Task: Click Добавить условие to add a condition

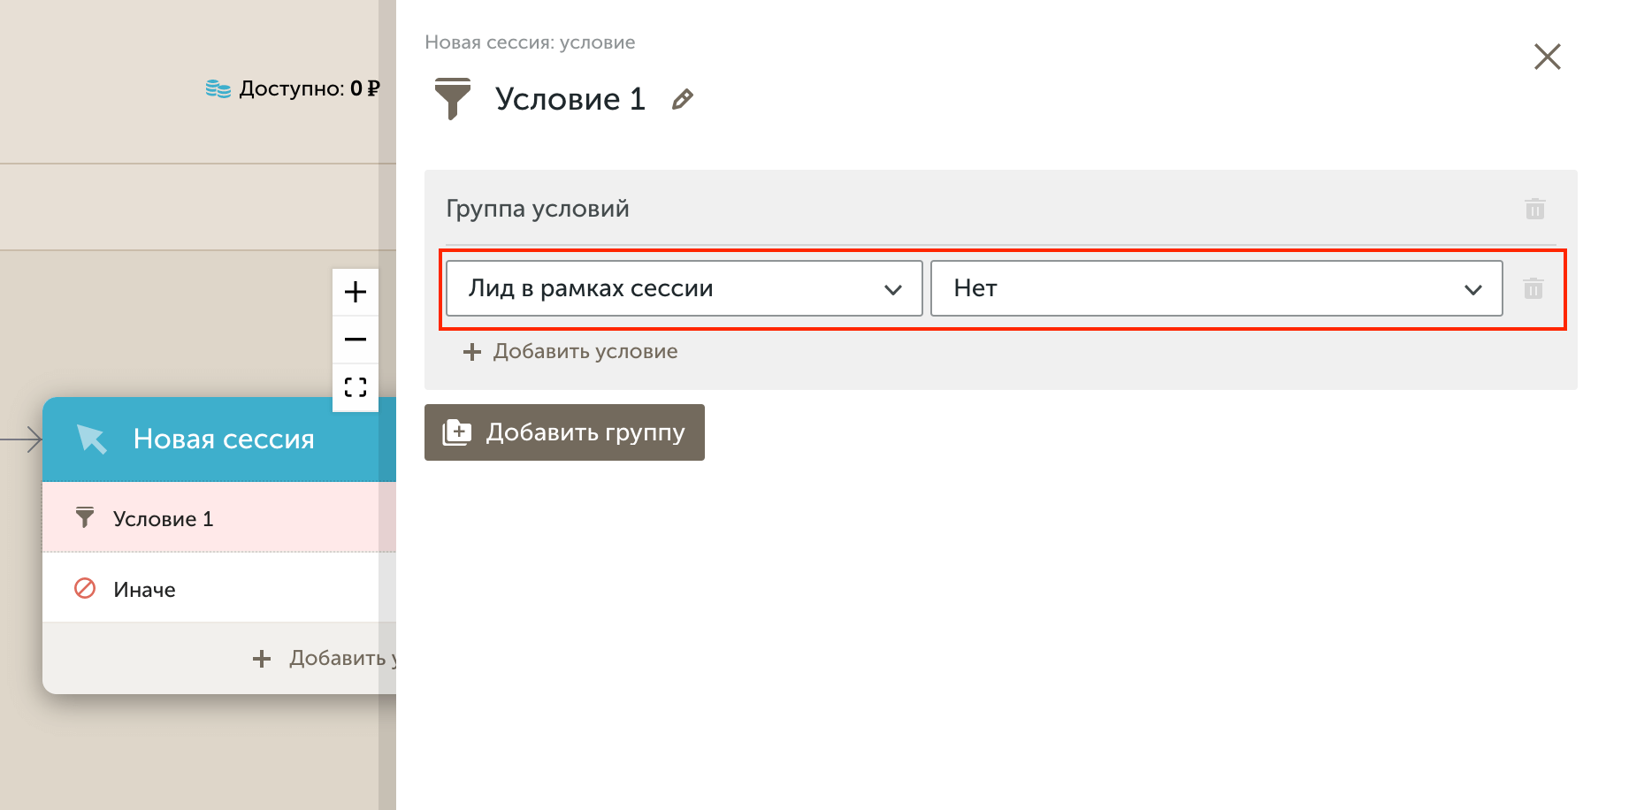Action: tap(570, 351)
